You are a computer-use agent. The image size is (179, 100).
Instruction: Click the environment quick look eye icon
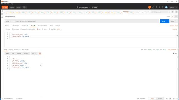click(173, 12)
